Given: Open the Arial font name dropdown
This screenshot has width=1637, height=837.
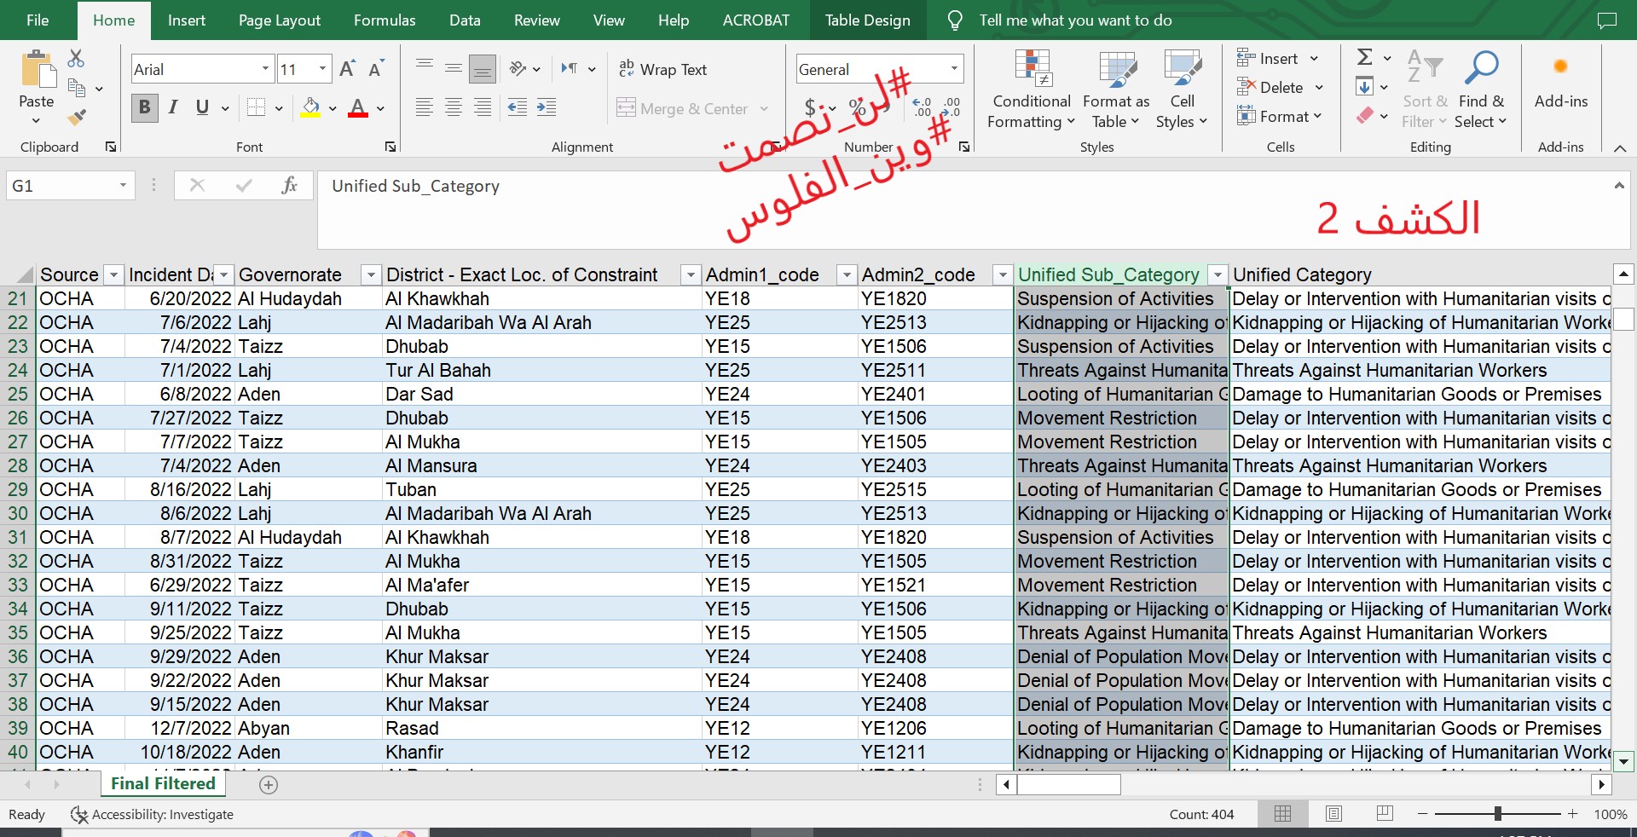Looking at the screenshot, I should [265, 69].
